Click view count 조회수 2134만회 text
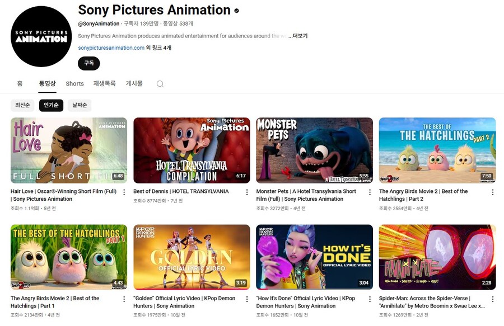 pyautogui.click(x=27, y=315)
